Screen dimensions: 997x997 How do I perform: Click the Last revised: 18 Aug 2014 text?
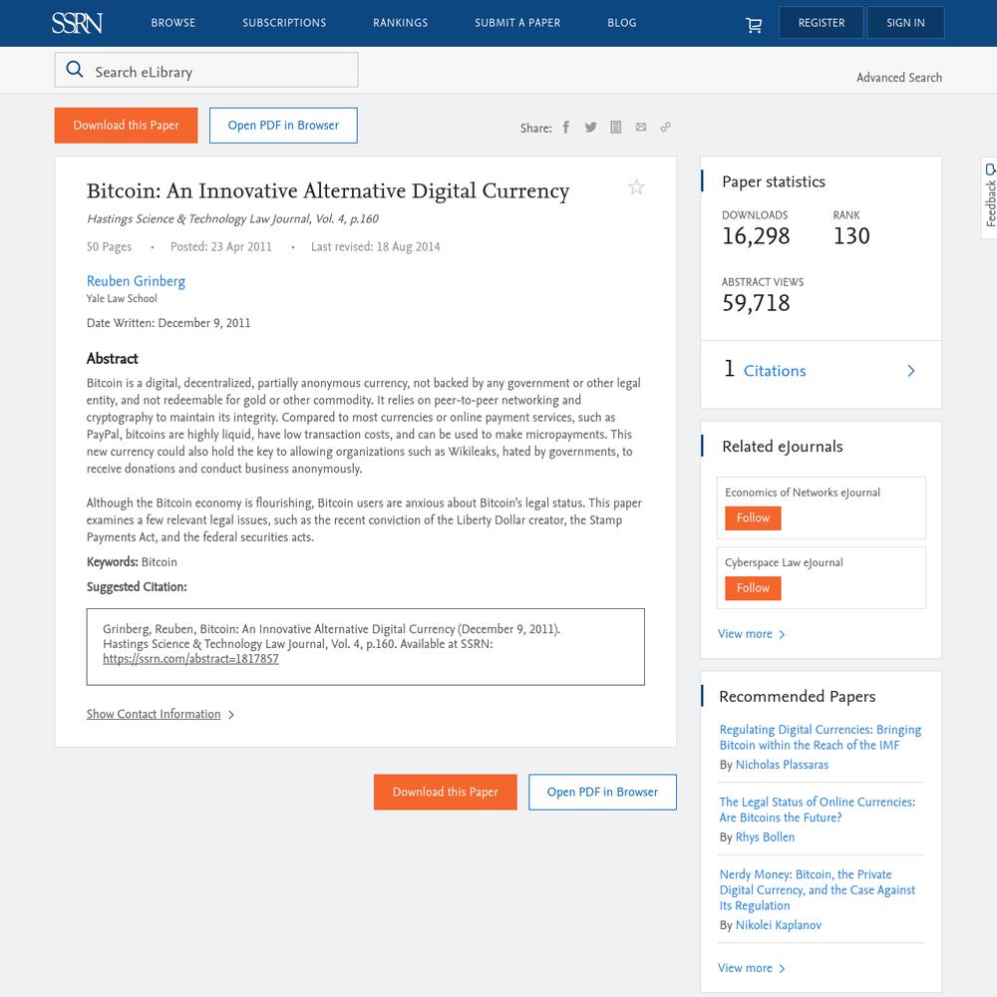point(375,246)
